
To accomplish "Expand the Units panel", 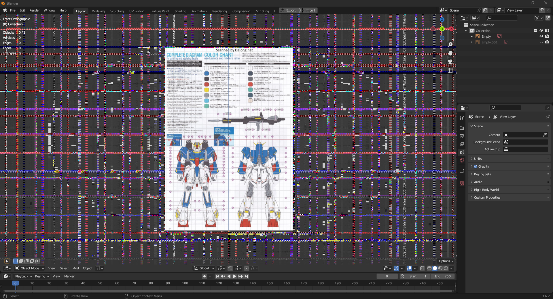I will 478,159.
